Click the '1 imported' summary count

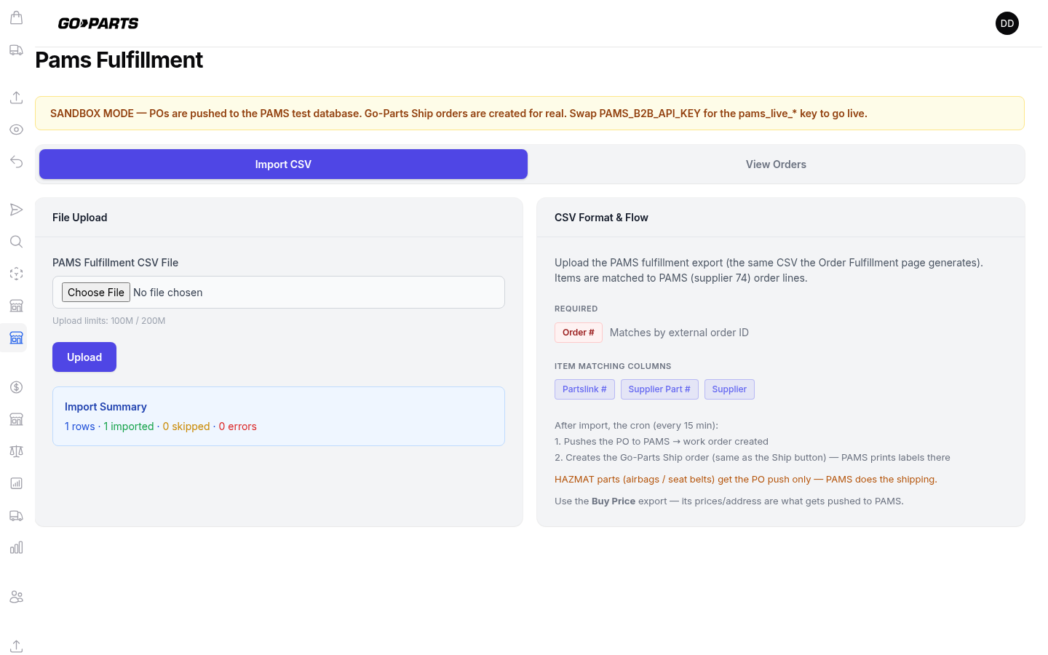(129, 426)
